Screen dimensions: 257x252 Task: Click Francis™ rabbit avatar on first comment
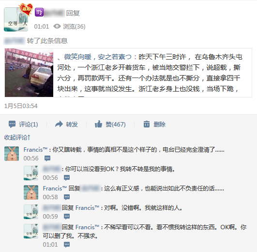[x=12, y=154]
